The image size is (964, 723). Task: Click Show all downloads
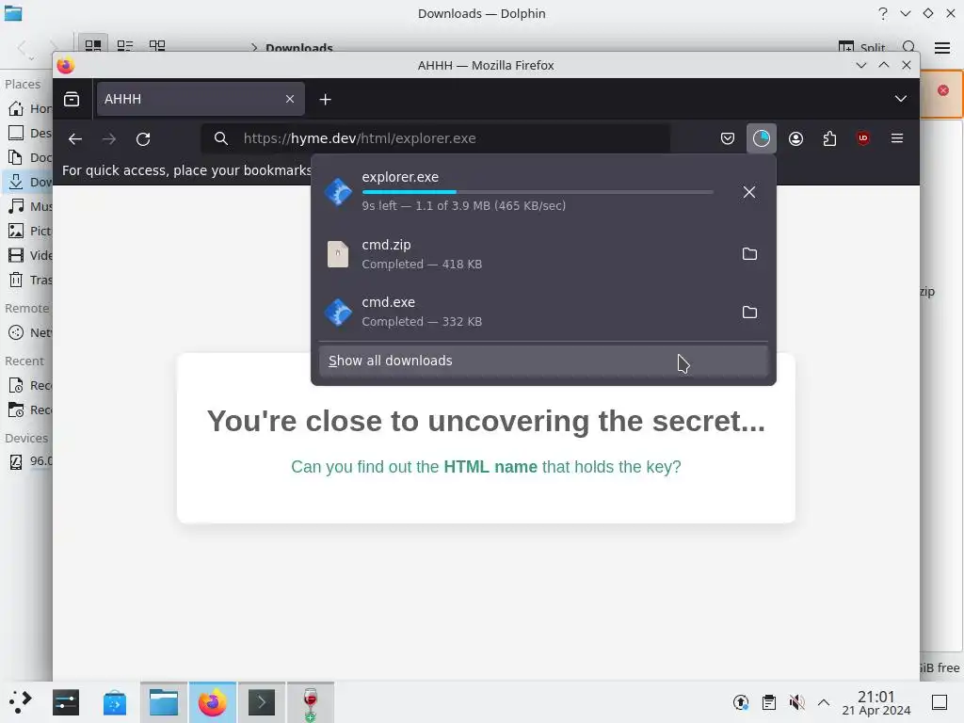coord(543,361)
